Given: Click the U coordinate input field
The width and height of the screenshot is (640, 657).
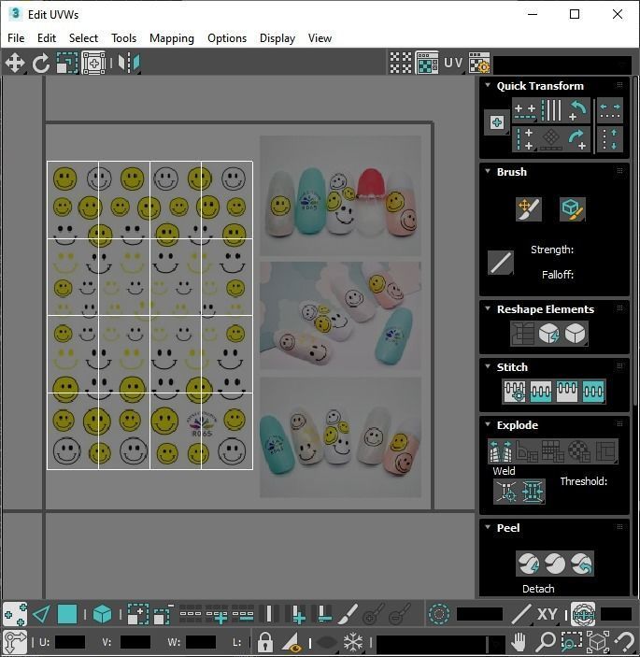Looking at the screenshot, I should tap(69, 642).
